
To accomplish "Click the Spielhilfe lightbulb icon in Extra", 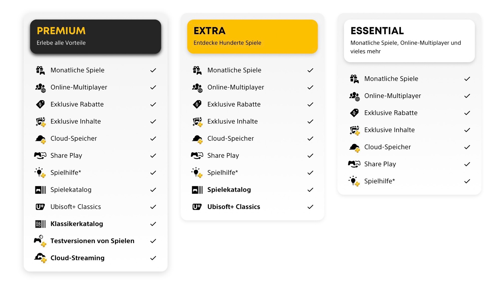I will [197, 172].
